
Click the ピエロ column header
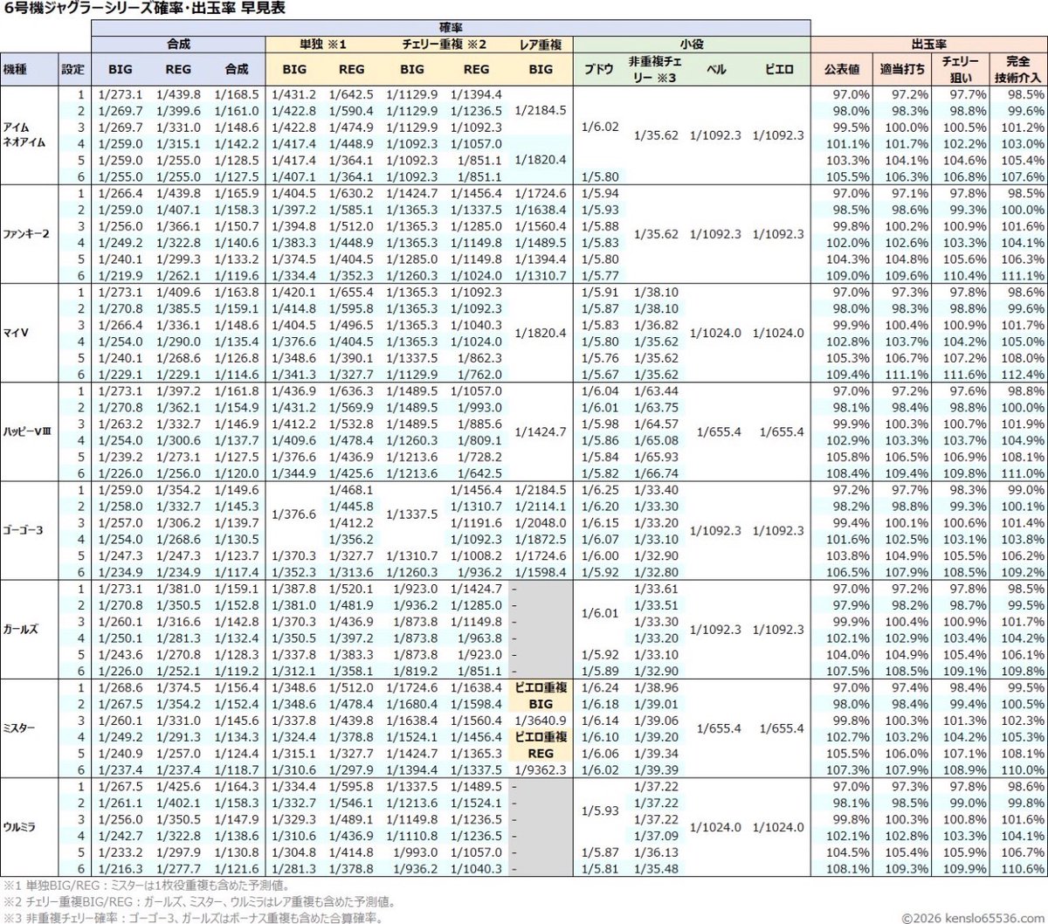click(x=779, y=69)
